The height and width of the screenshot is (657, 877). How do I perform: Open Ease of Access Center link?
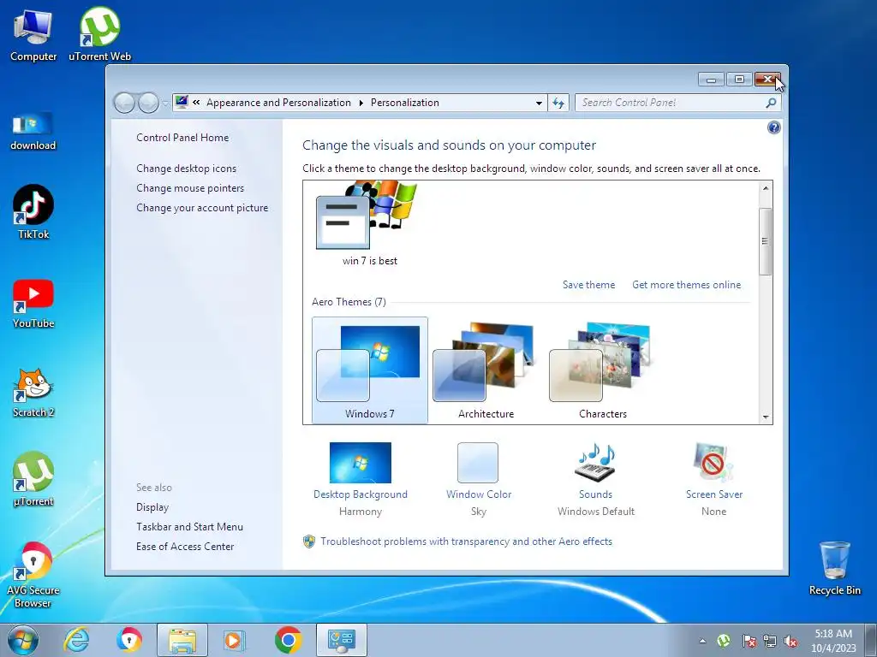pyautogui.click(x=185, y=546)
